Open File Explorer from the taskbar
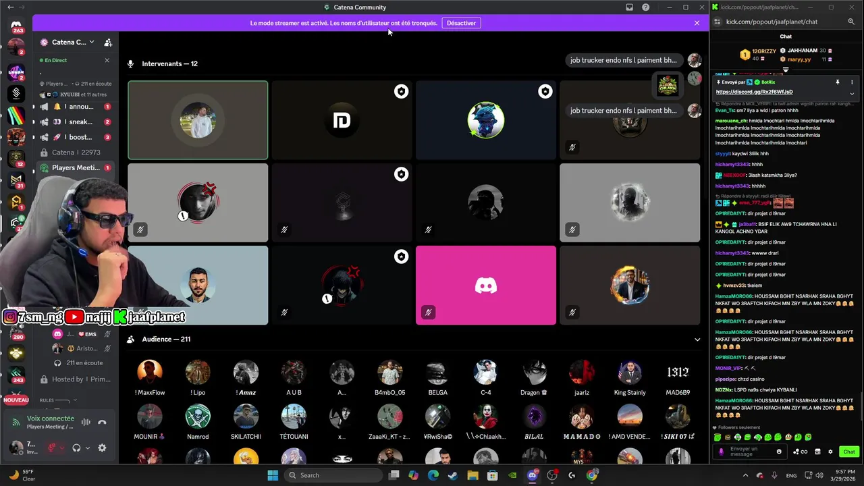Image resolution: width=864 pixels, height=486 pixels. (473, 475)
